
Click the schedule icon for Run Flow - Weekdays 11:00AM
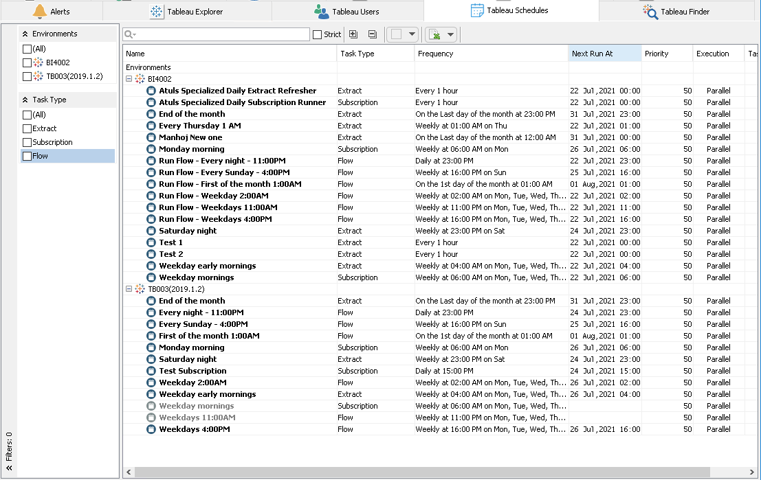tap(151, 207)
